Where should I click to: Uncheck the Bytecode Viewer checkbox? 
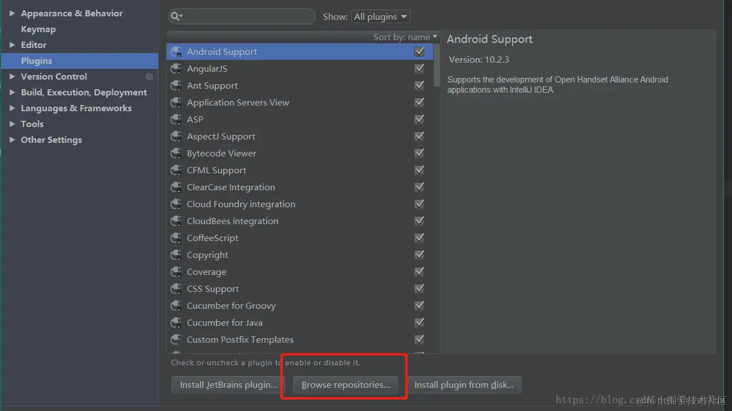tap(419, 153)
